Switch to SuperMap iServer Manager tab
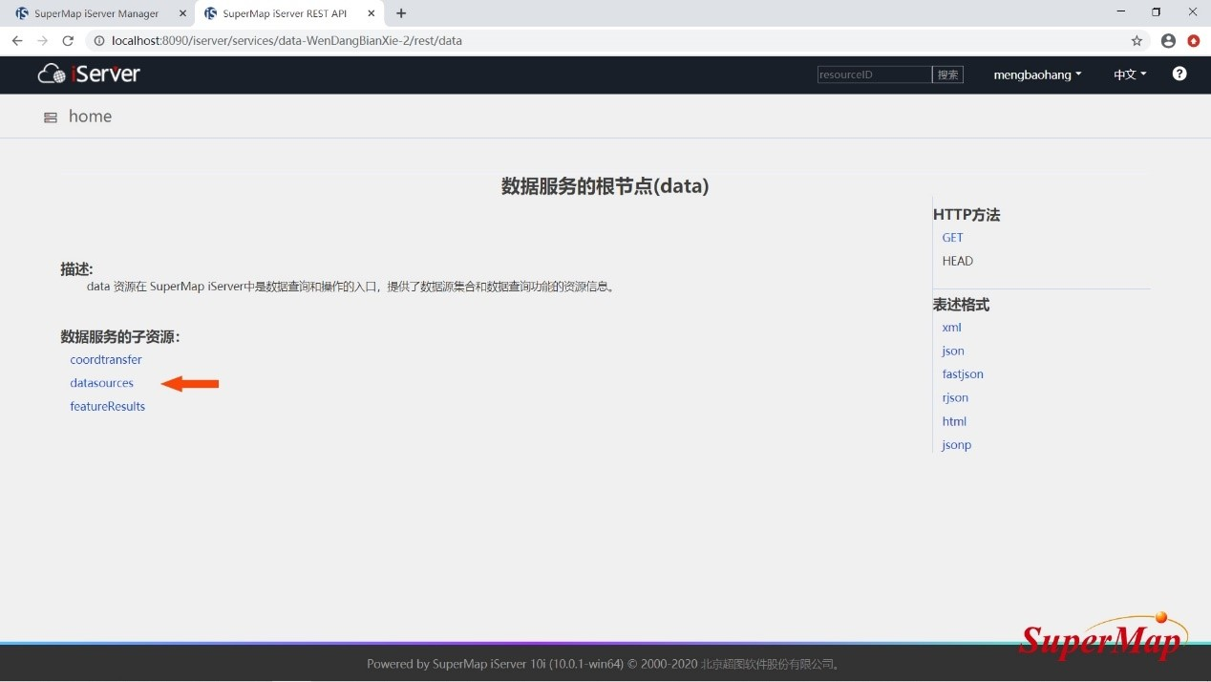This screenshot has height=682, width=1211. [x=96, y=13]
